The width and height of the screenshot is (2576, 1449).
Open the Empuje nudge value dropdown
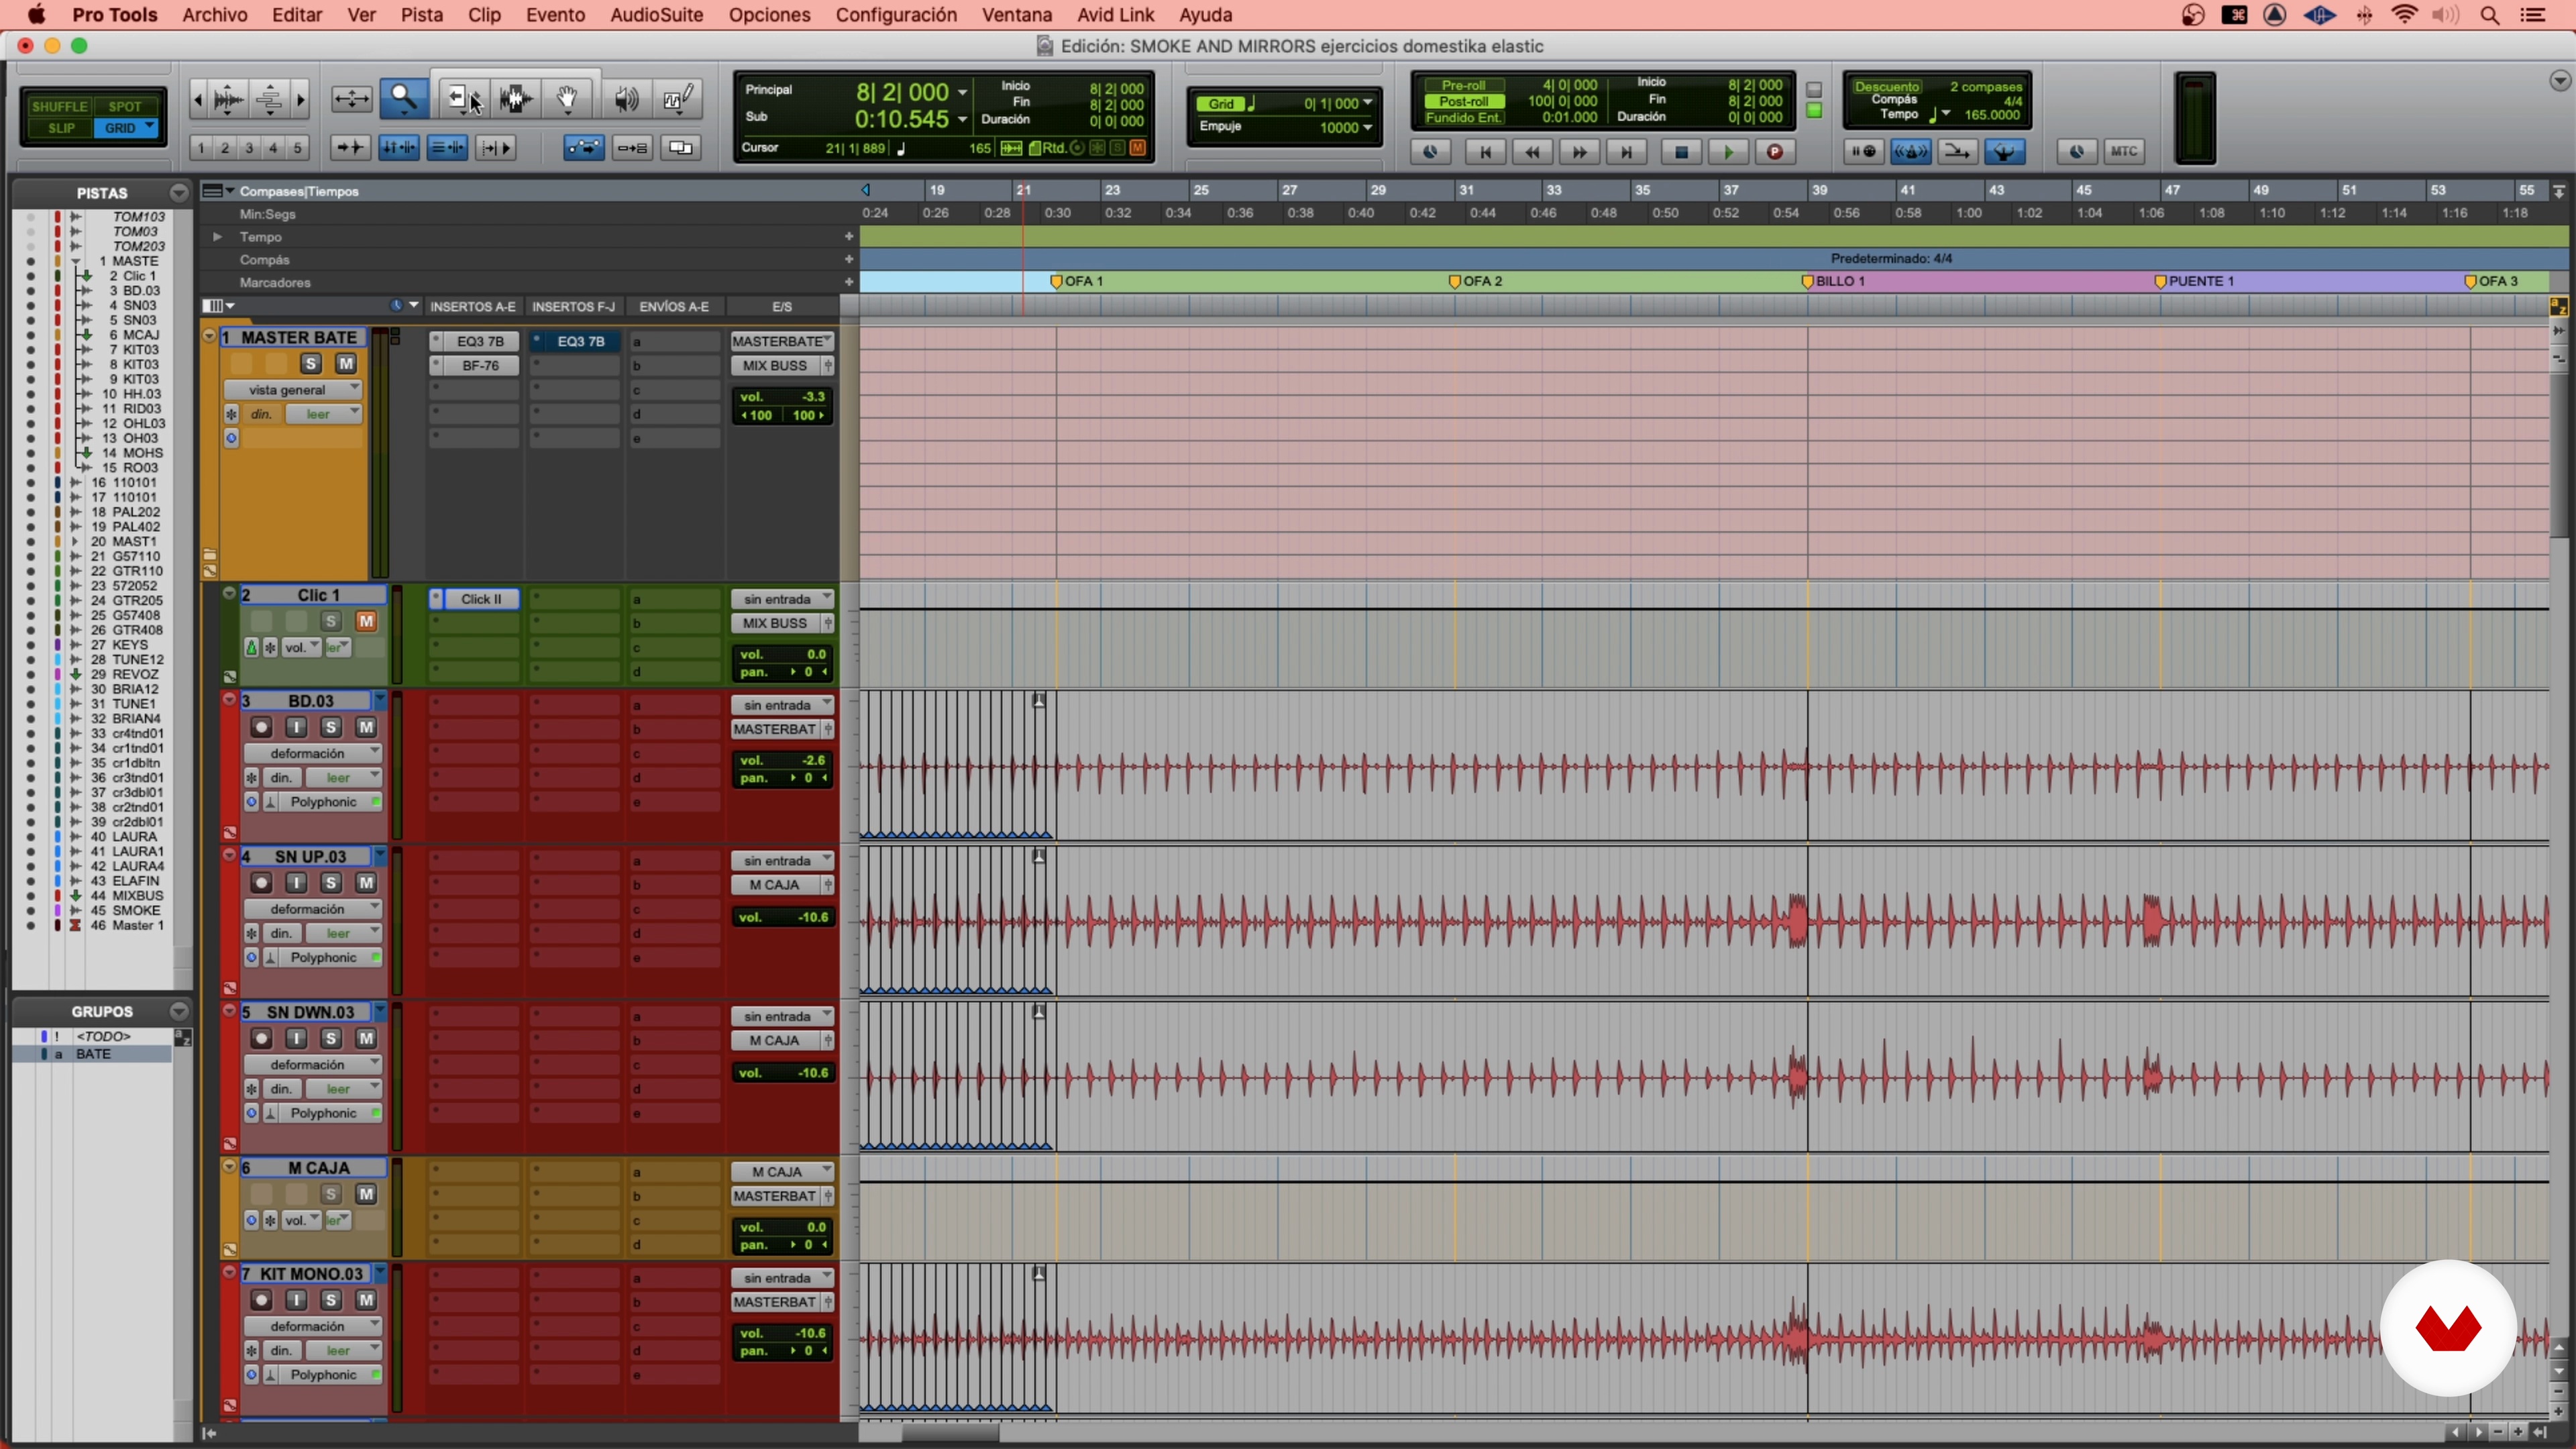point(1367,127)
